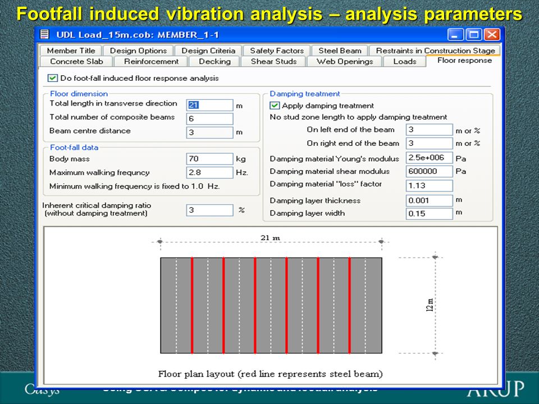The width and height of the screenshot is (539, 404).
Task: Select the Decking tab
Action: pos(214,61)
